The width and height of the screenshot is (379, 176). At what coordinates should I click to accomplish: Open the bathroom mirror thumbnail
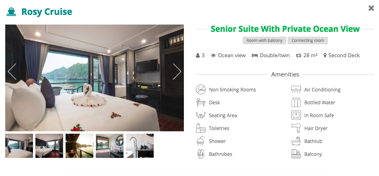click(x=109, y=146)
